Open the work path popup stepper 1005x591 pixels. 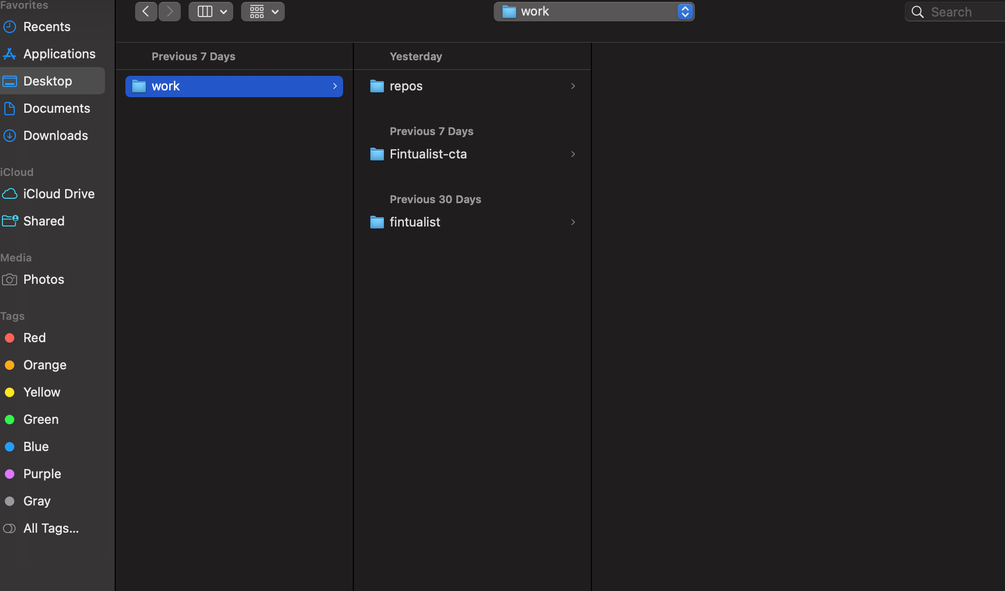pos(685,12)
